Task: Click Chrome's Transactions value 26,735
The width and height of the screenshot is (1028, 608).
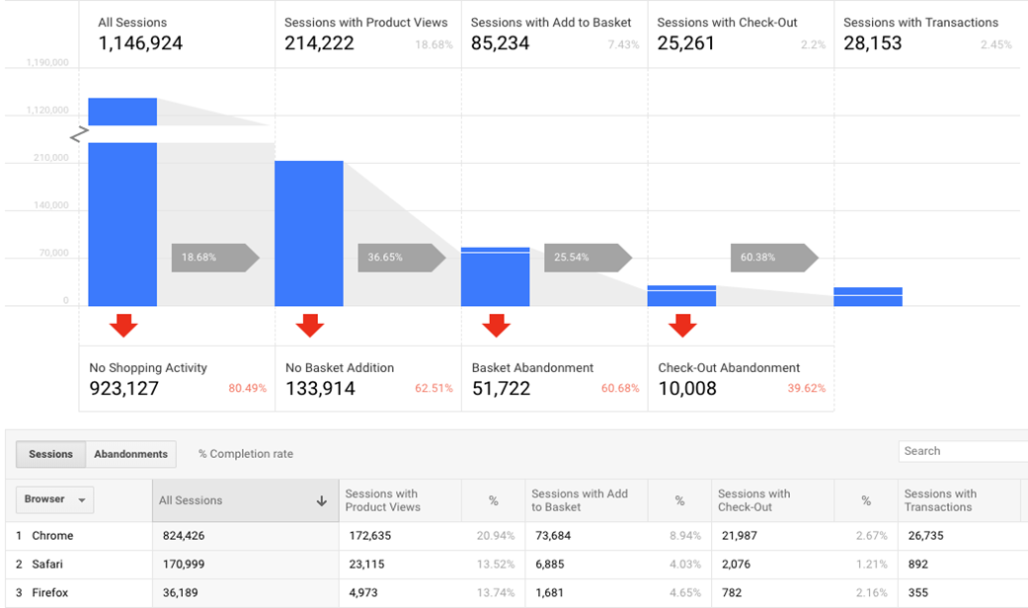Action: pyautogui.click(x=925, y=536)
